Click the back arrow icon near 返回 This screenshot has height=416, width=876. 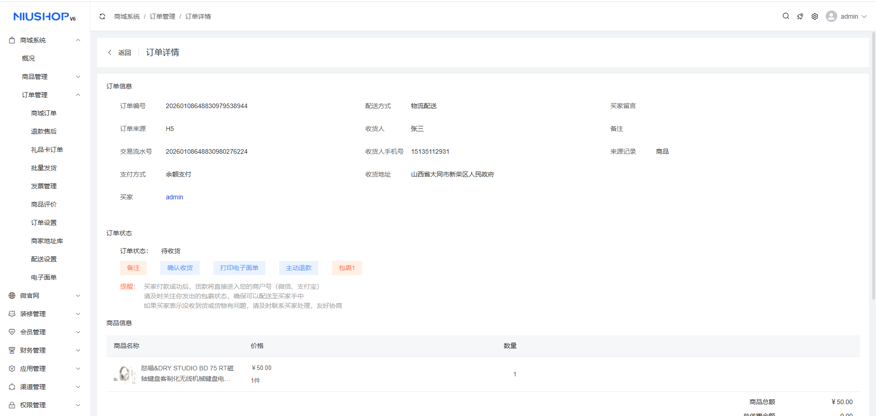tap(110, 52)
